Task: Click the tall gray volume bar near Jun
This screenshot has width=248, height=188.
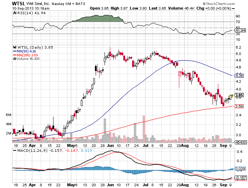Action: [x=105, y=131]
